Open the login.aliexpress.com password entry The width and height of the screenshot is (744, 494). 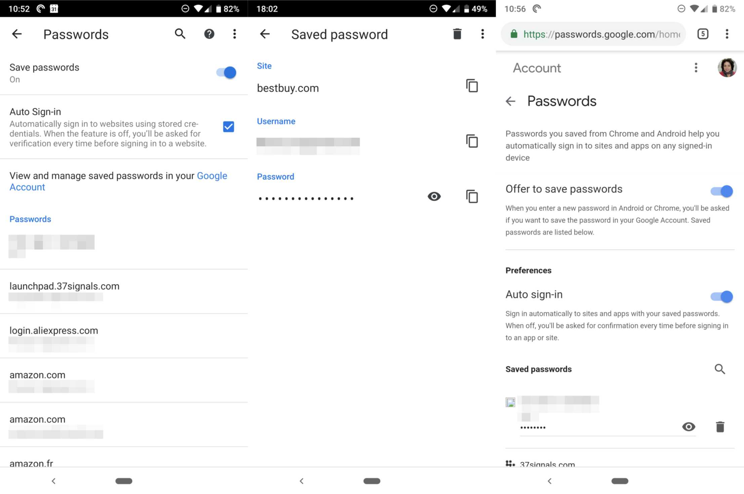pyautogui.click(x=124, y=336)
